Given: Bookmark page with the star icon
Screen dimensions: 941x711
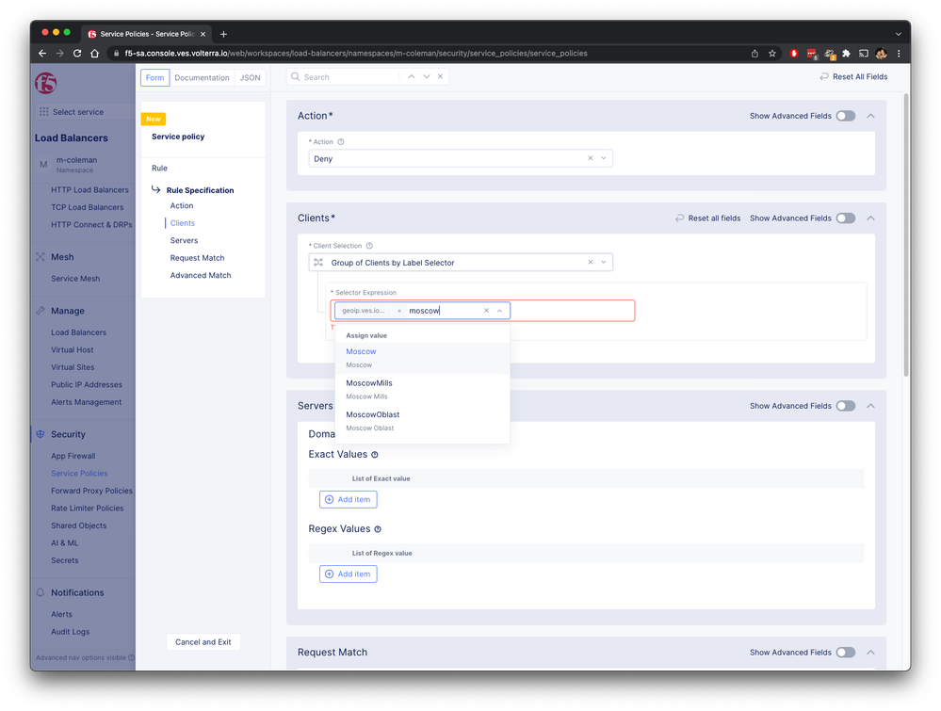Looking at the screenshot, I should pyautogui.click(x=772, y=54).
